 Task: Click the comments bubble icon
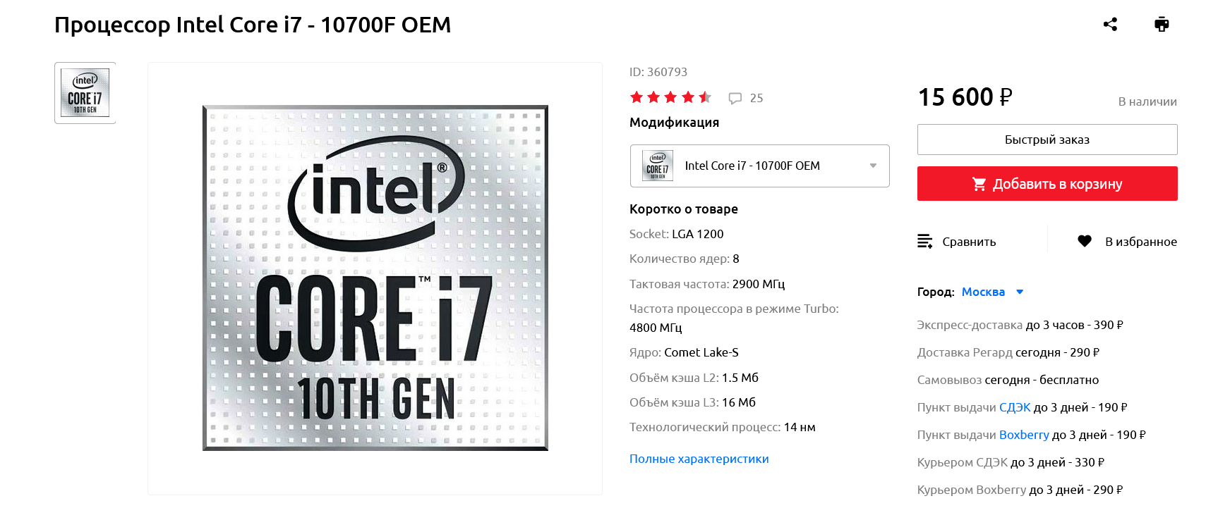pyautogui.click(x=735, y=98)
